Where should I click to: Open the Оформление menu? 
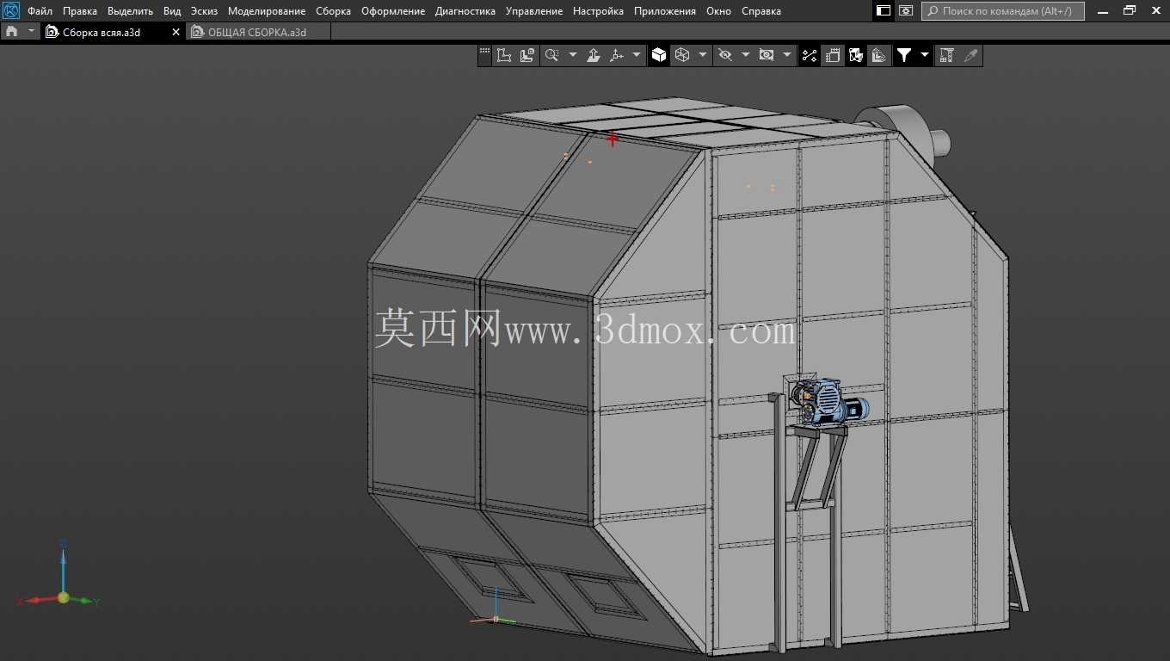coord(393,11)
